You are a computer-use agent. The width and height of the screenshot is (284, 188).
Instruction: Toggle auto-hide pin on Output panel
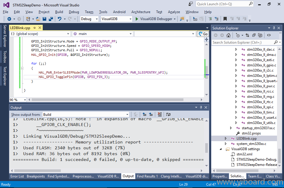(x=201, y=107)
